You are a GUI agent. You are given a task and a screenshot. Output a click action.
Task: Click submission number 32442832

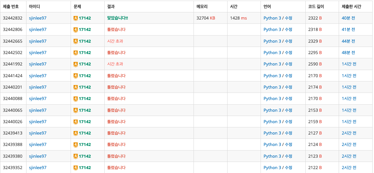click(x=13, y=18)
